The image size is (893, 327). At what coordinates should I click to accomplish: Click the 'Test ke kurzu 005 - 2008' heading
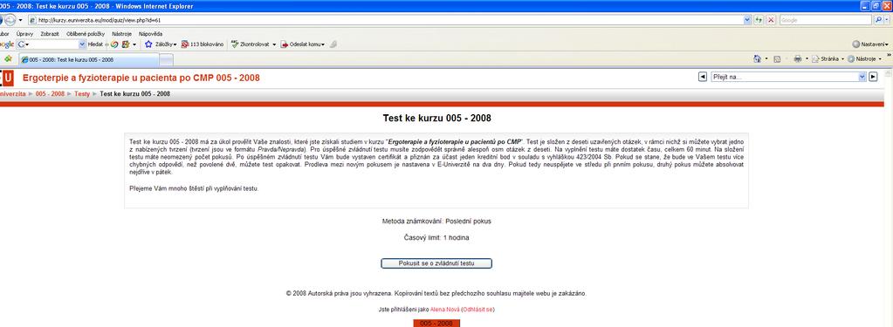pyautogui.click(x=436, y=119)
